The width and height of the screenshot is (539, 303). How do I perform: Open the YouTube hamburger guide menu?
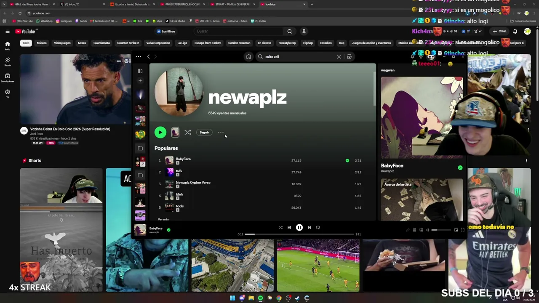click(7, 32)
